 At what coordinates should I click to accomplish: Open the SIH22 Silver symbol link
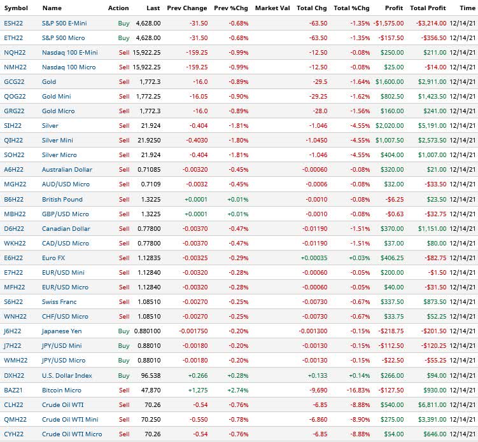coord(13,125)
